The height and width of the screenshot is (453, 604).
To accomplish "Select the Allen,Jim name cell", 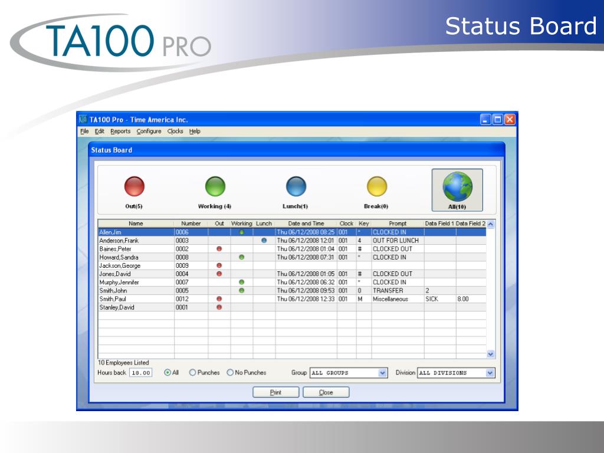I will click(x=136, y=232).
